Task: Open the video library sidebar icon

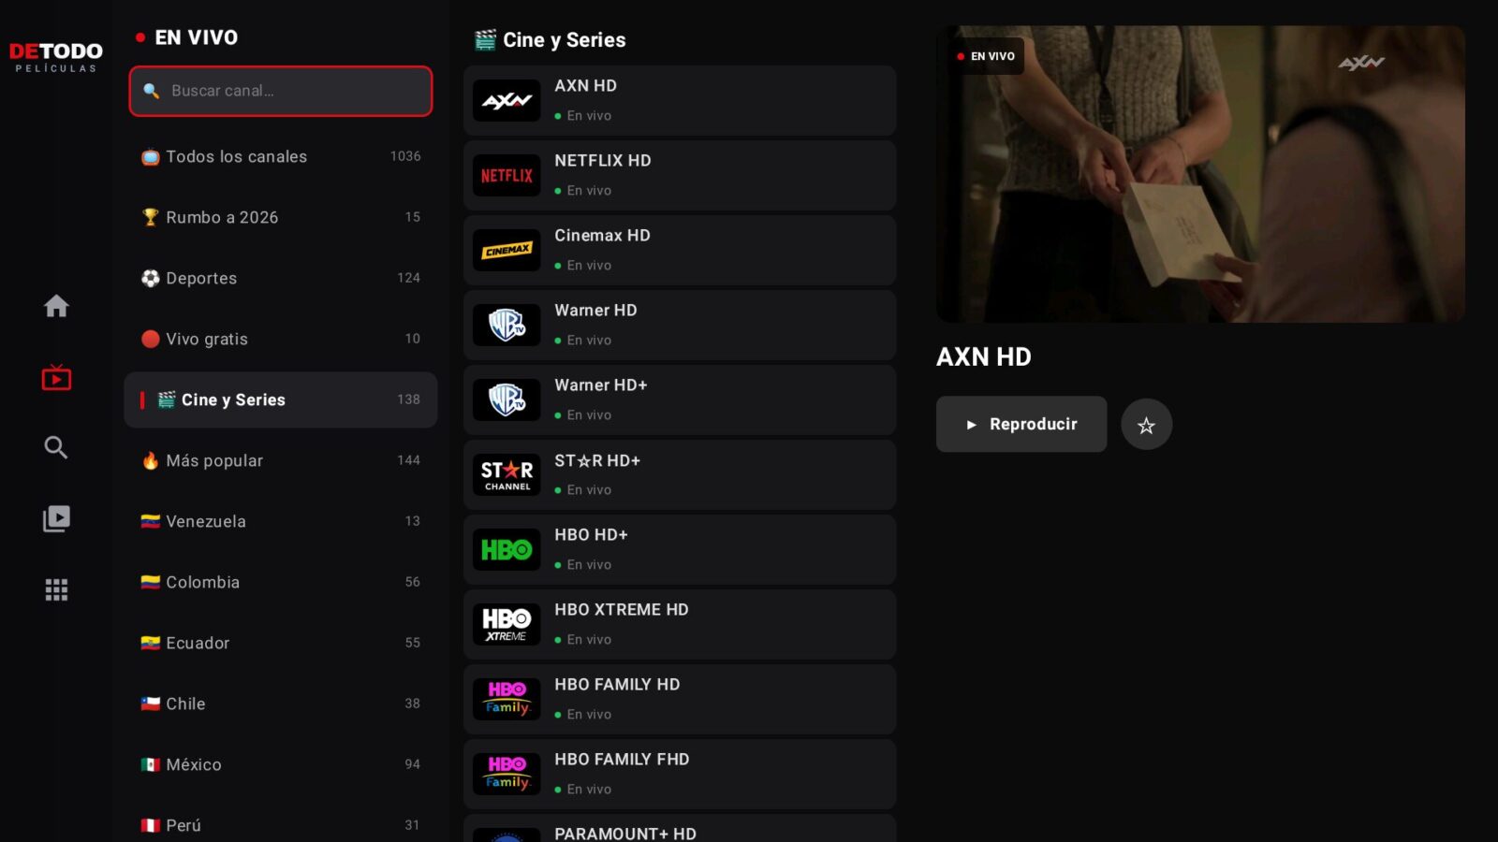Action: (x=56, y=518)
